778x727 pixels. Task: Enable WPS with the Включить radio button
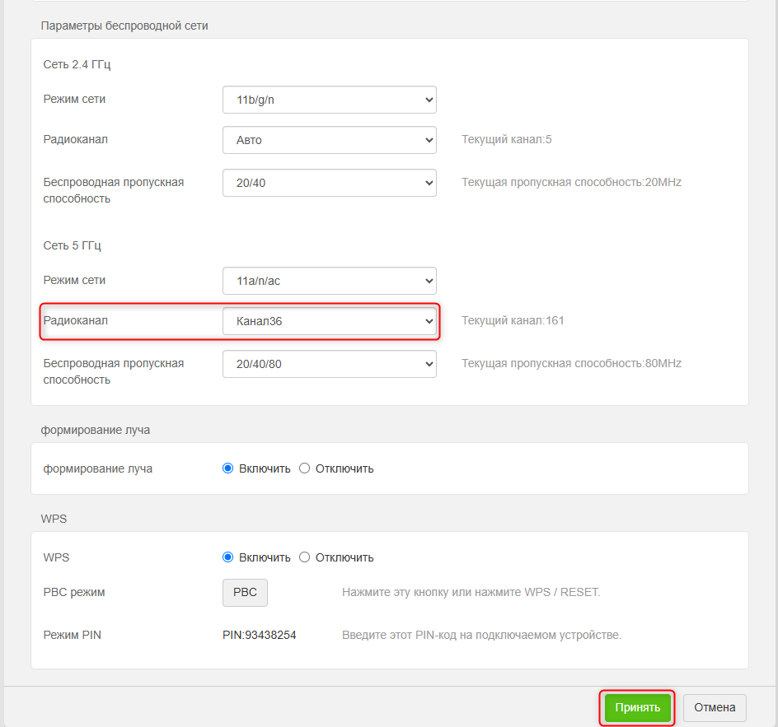[228, 557]
